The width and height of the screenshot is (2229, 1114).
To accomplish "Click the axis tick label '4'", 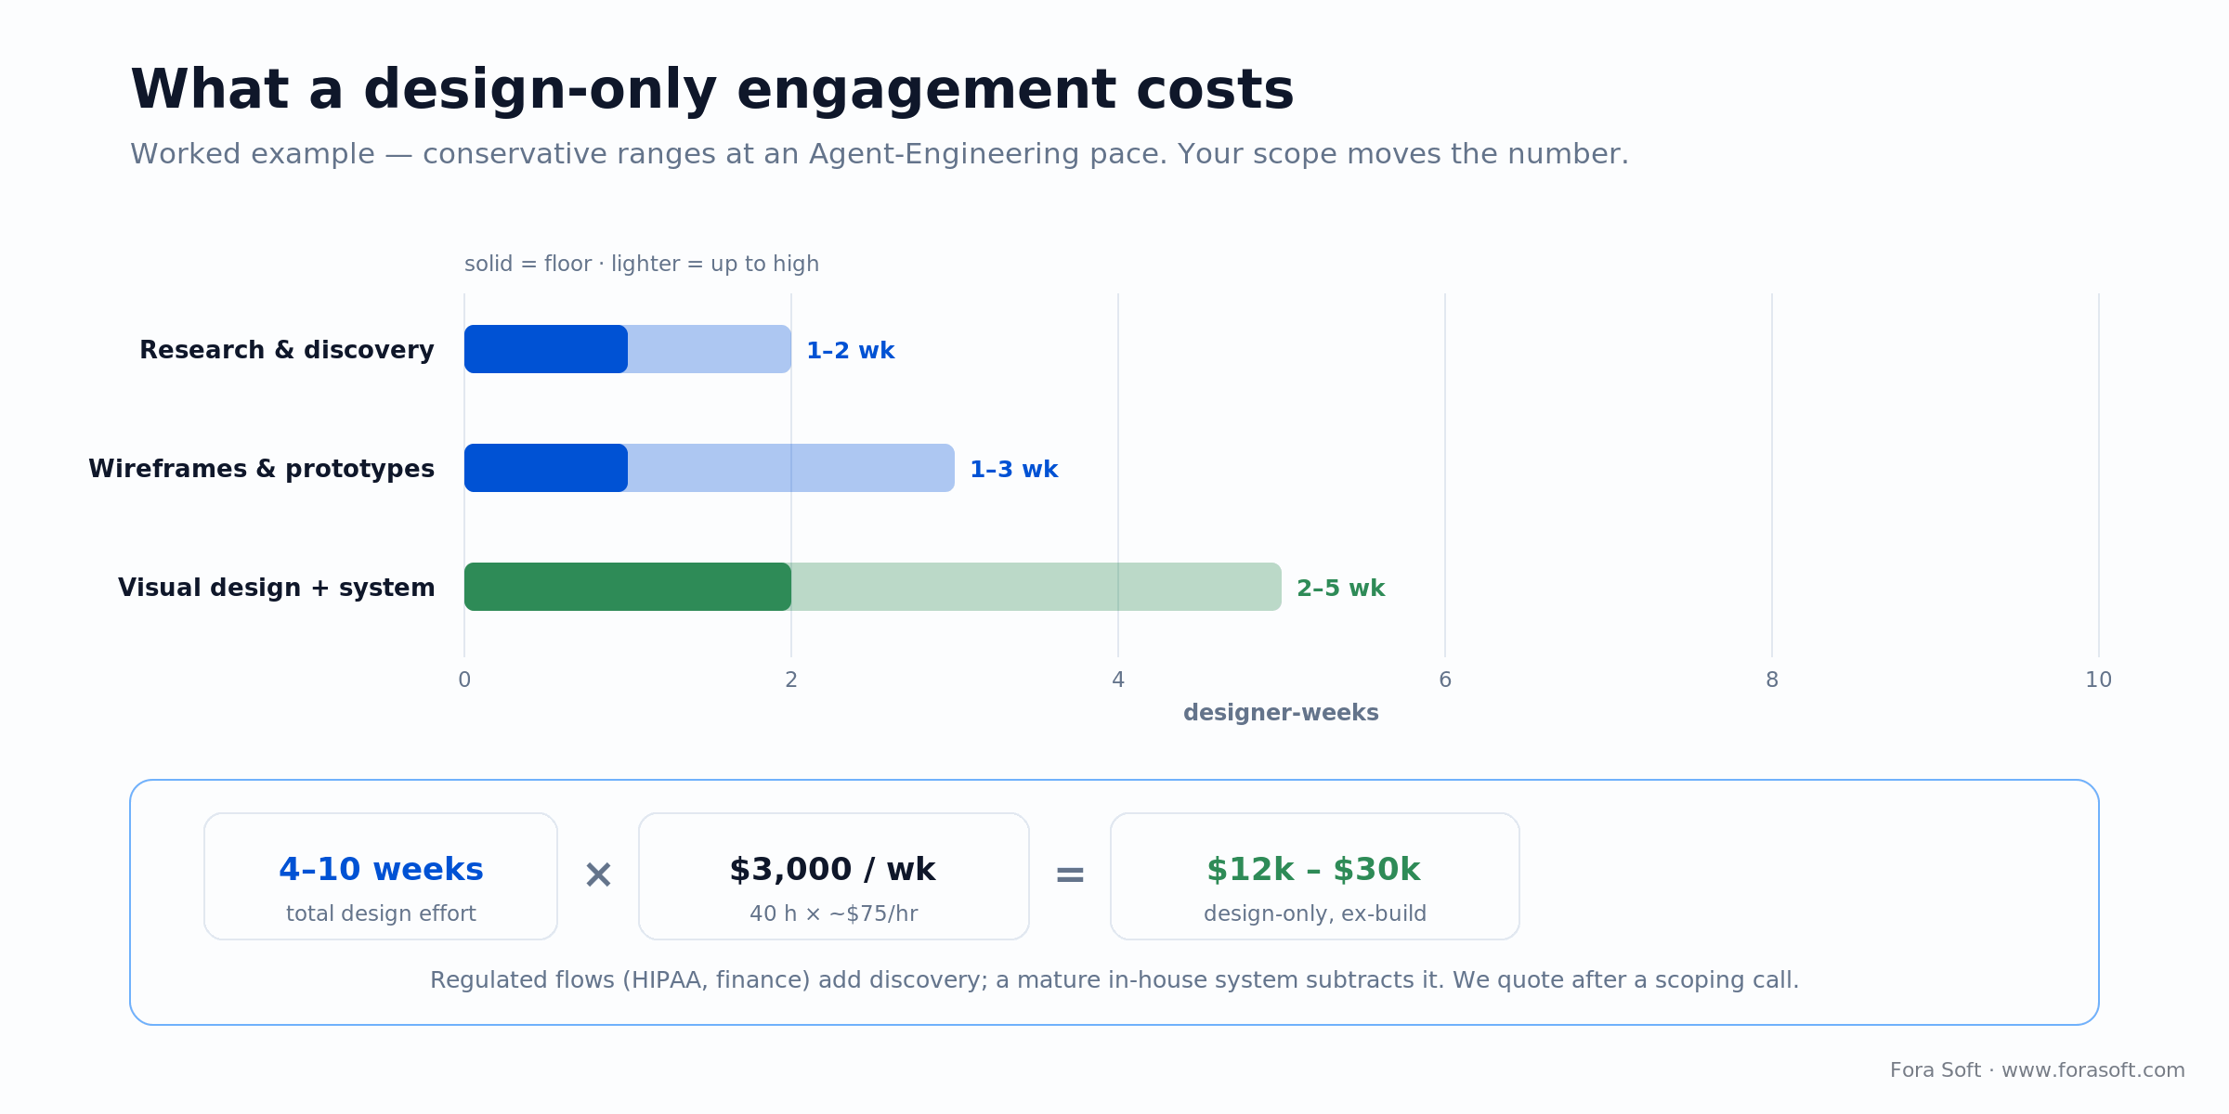I will [x=1118, y=680].
